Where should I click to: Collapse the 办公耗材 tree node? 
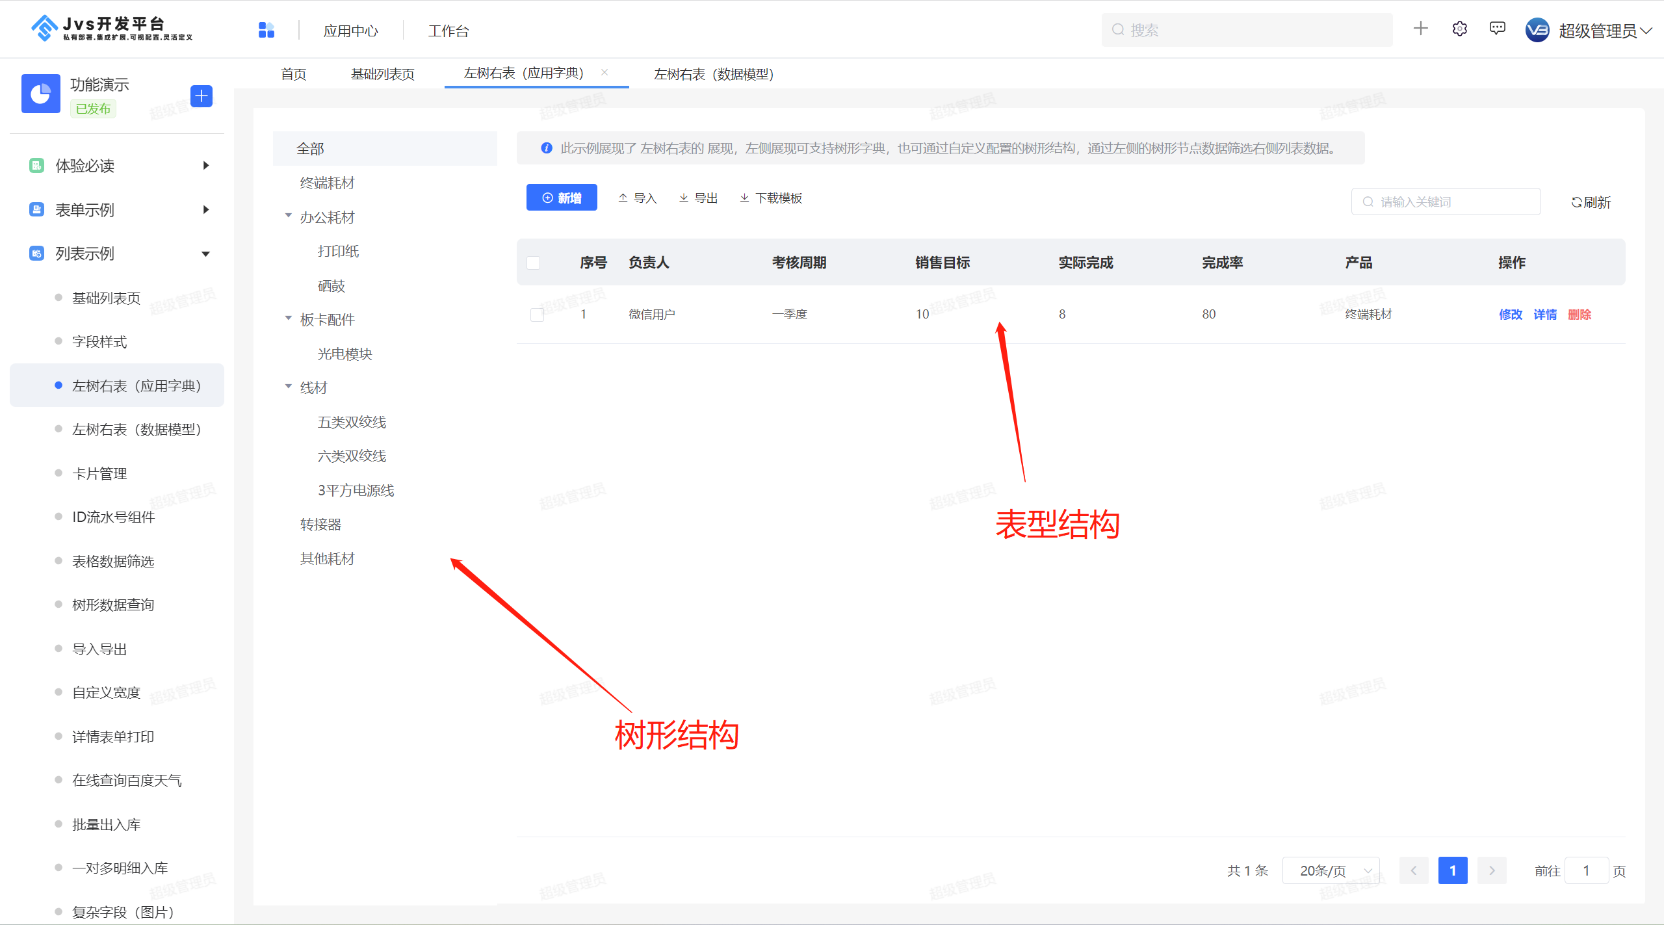[x=289, y=216]
